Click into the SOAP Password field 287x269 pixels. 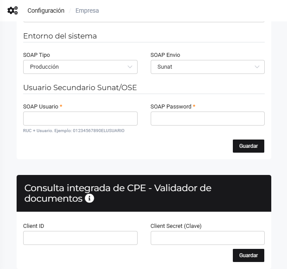click(x=207, y=119)
